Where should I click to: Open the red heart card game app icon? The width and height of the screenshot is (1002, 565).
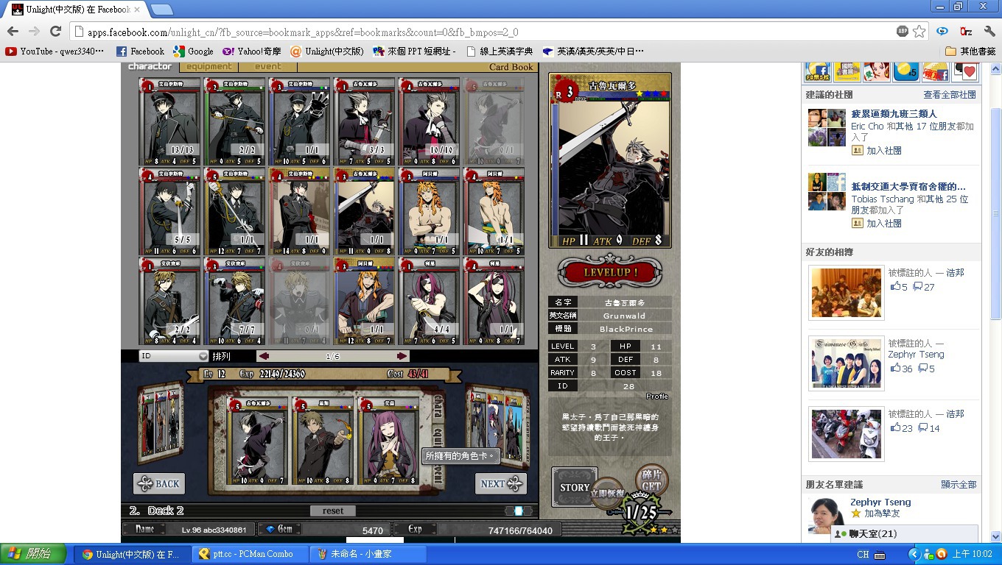coord(964,71)
